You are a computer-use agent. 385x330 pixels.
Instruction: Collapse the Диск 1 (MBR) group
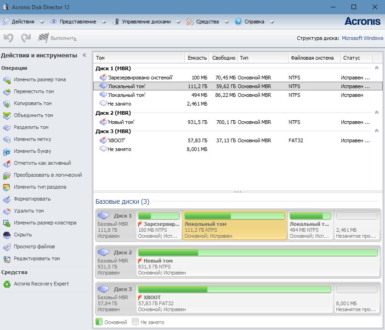(x=377, y=68)
